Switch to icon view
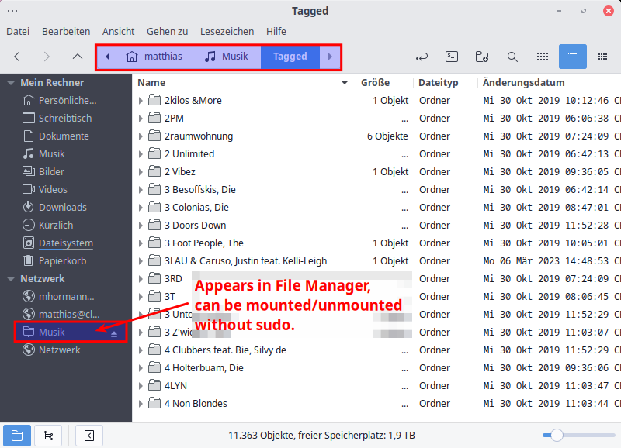Screen dimensions: 621x448 pos(543,57)
